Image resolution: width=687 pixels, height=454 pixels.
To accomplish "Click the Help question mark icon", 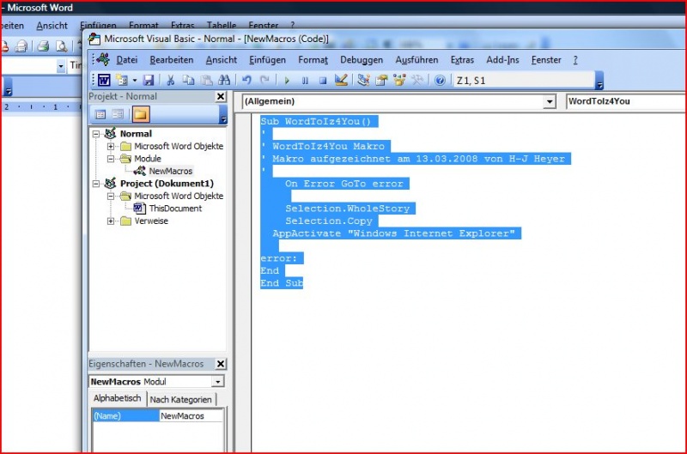I will pyautogui.click(x=440, y=80).
